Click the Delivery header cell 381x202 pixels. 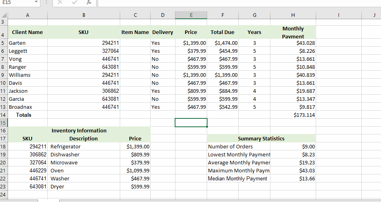[163, 32]
